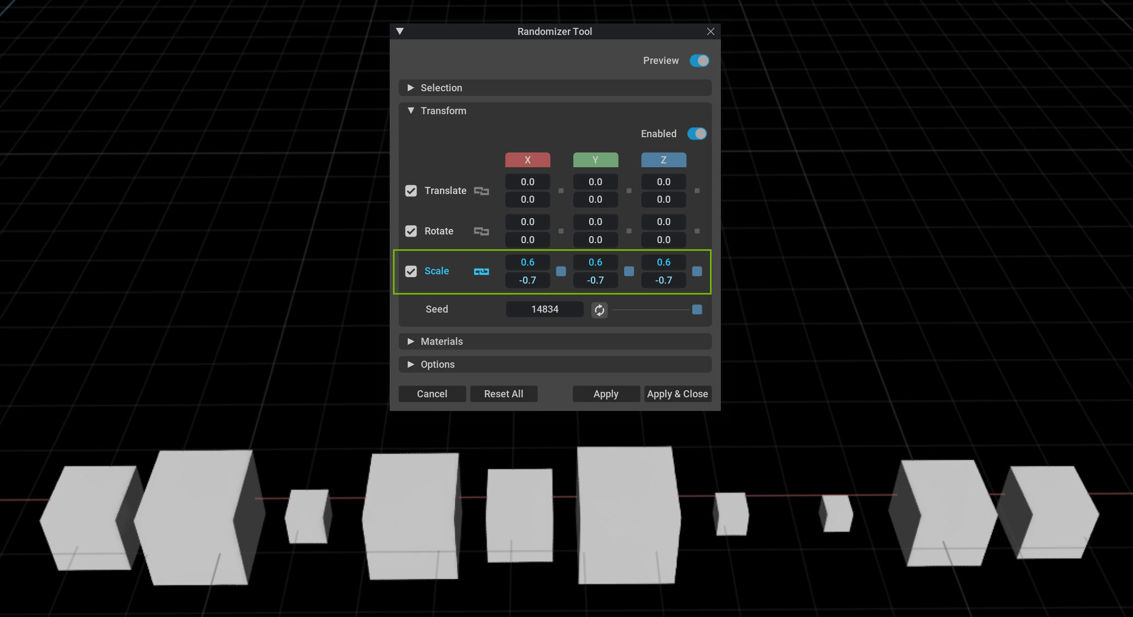The width and height of the screenshot is (1133, 617).
Task: Click the Y axis color button
Action: click(x=595, y=159)
